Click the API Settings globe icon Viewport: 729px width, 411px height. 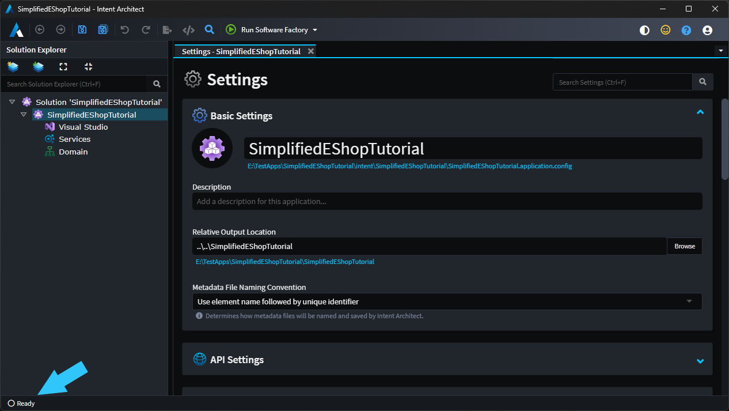point(199,359)
